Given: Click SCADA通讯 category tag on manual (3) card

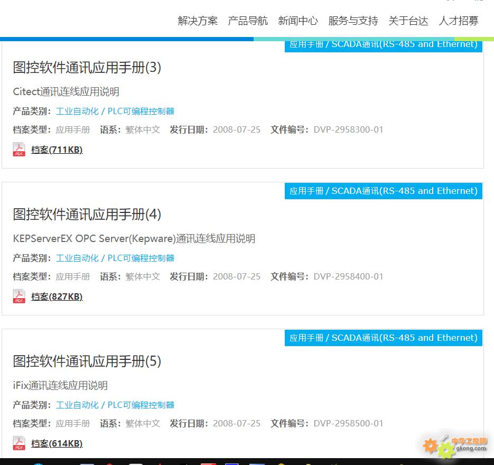Looking at the screenshot, I should (384, 46).
